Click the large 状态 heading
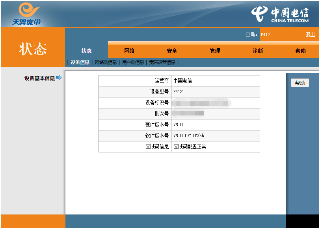 (33, 49)
